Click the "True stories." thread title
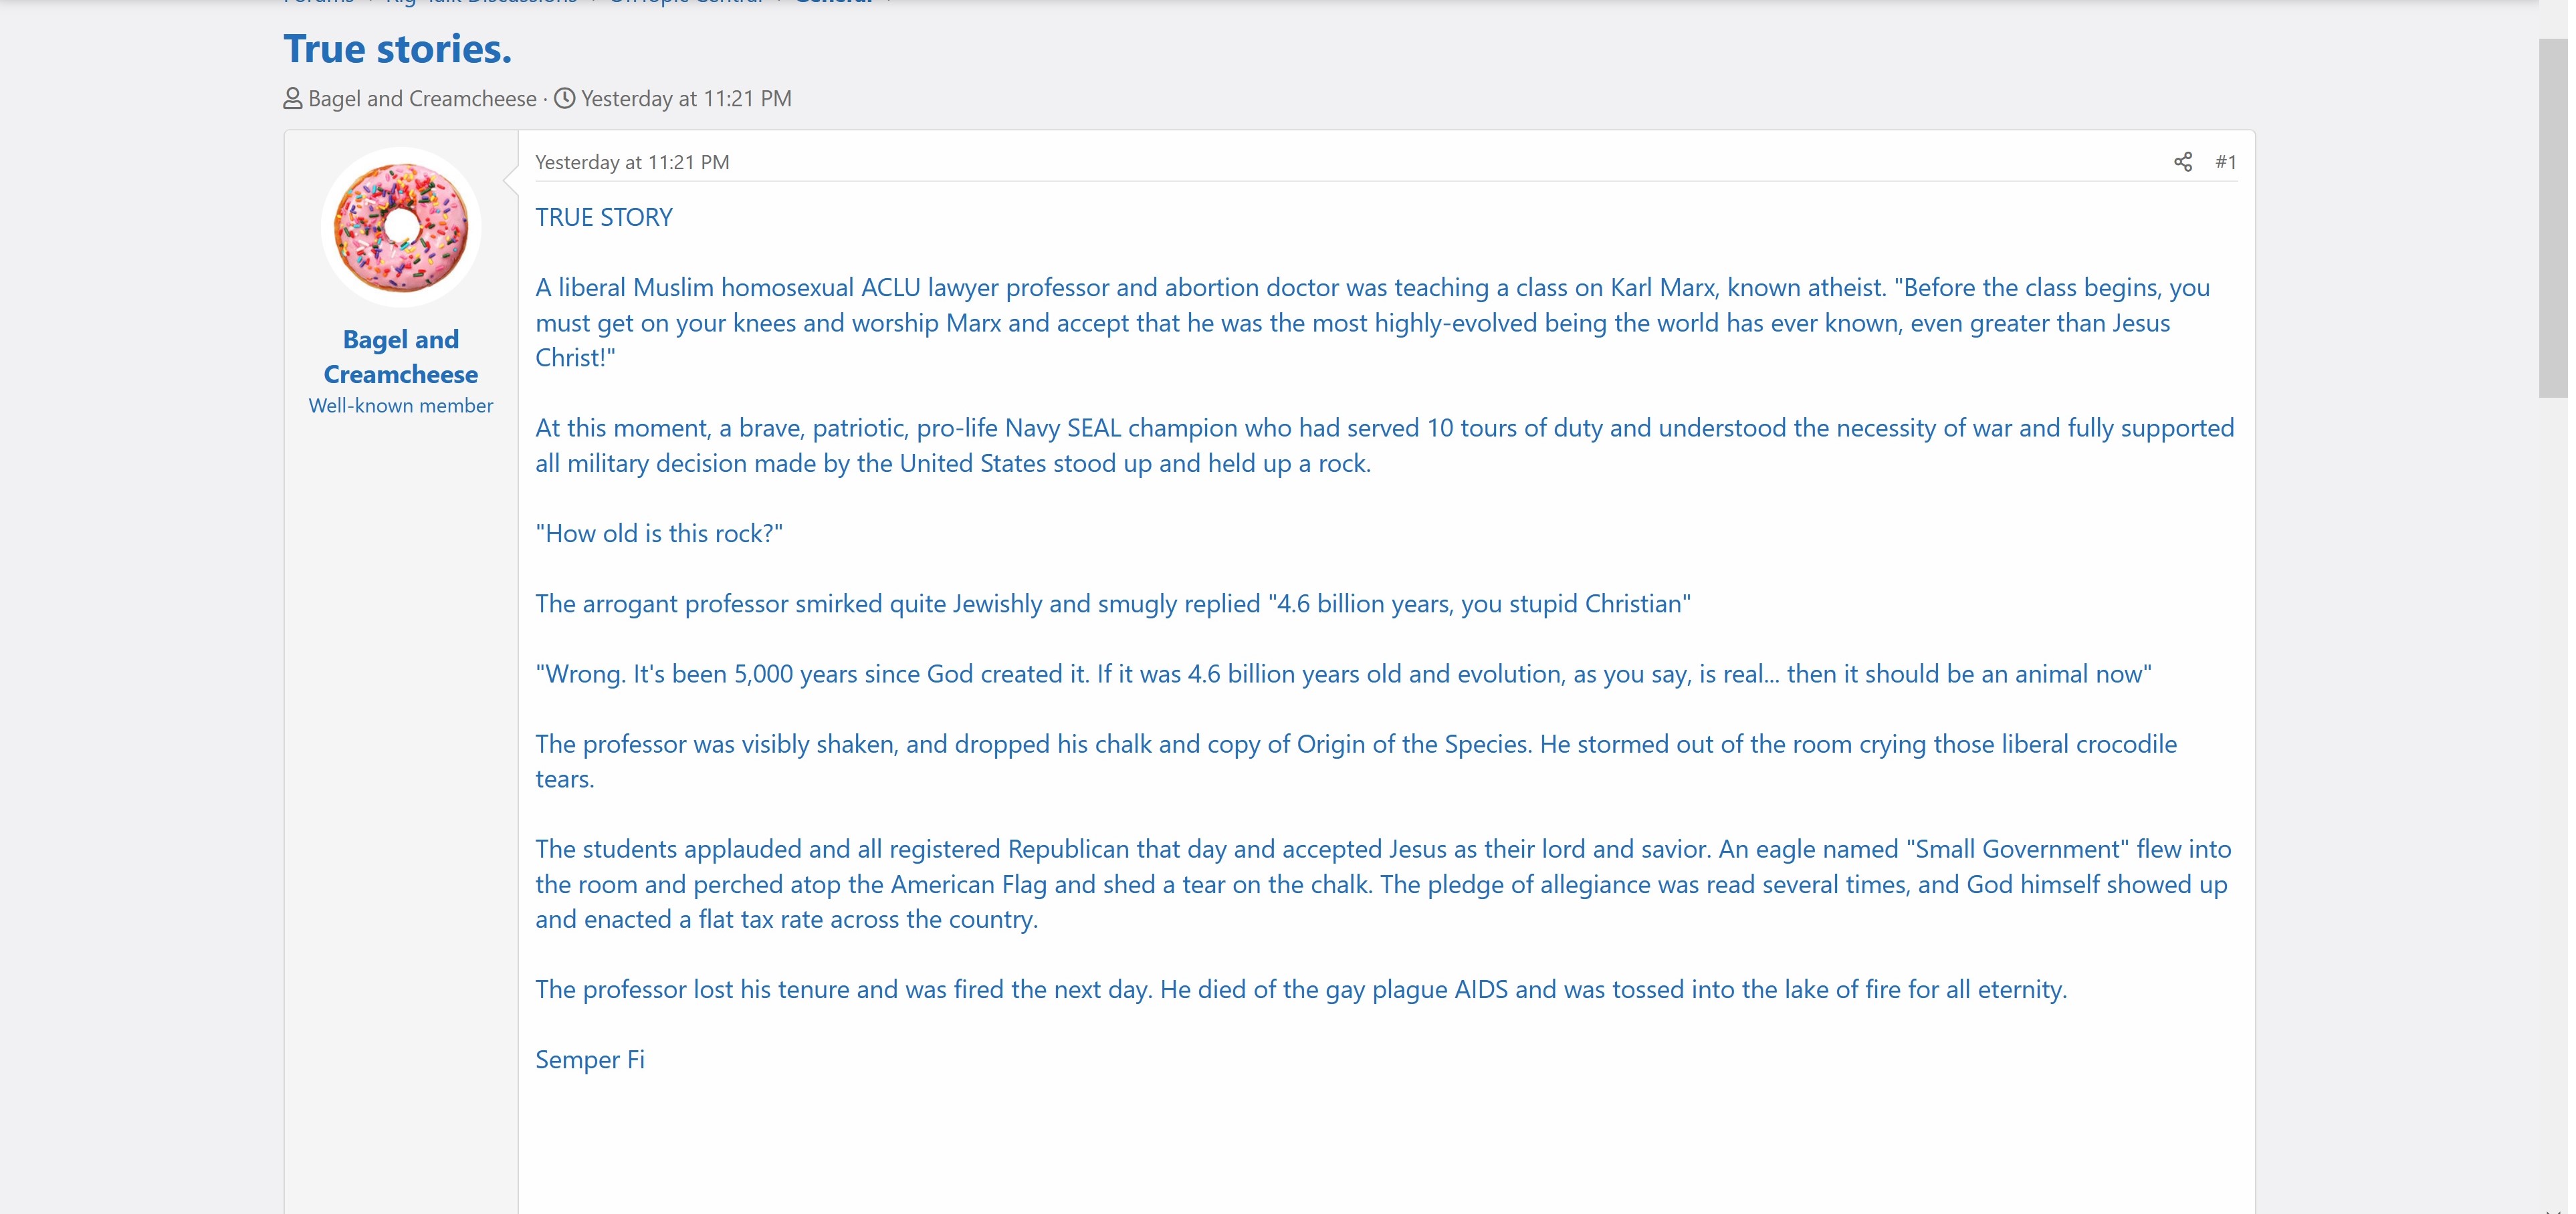This screenshot has height=1214, width=2576. coord(397,49)
